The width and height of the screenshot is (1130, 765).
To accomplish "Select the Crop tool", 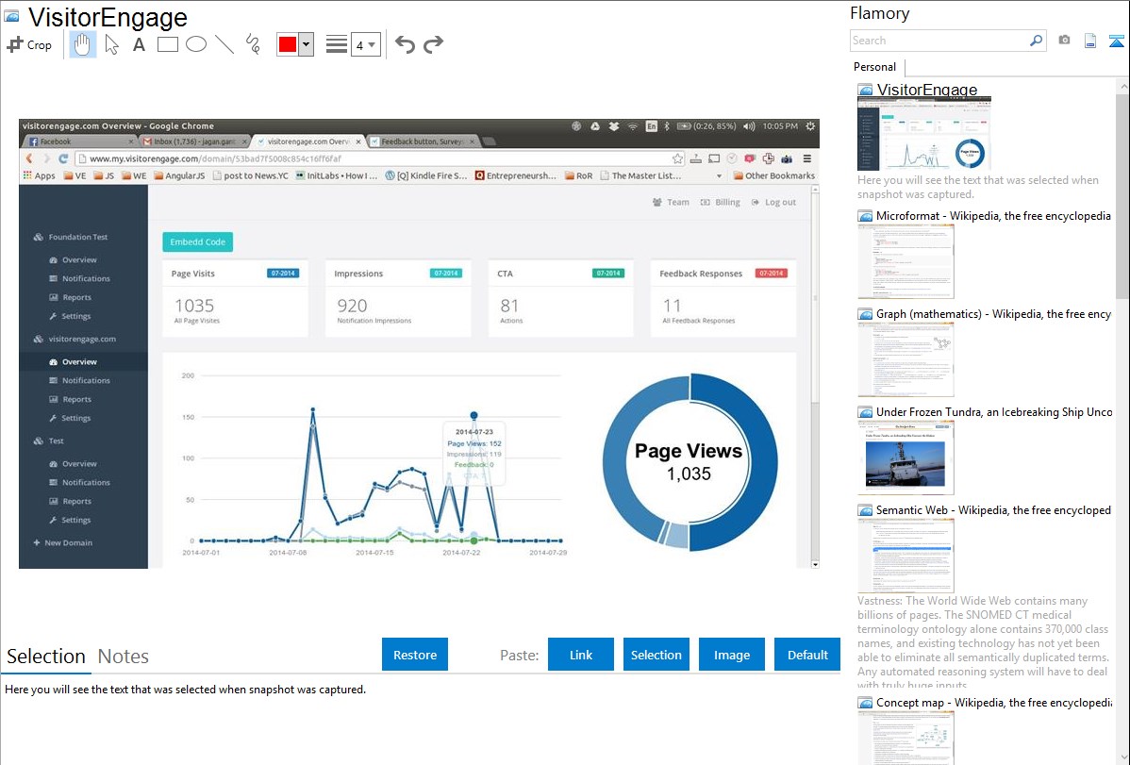I will click(x=29, y=44).
